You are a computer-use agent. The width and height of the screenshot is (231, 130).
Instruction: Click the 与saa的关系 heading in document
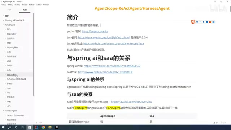[x=80, y=94]
